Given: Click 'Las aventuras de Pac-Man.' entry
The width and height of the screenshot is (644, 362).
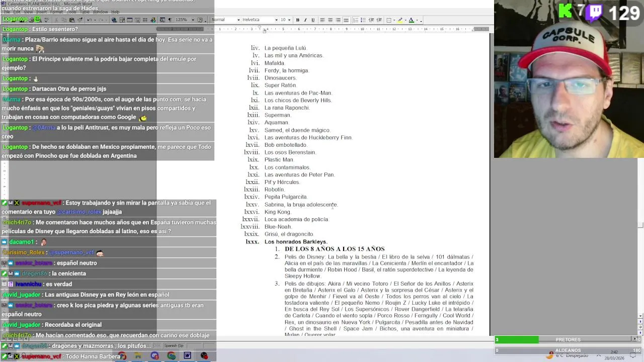Looking at the screenshot, I should [298, 93].
